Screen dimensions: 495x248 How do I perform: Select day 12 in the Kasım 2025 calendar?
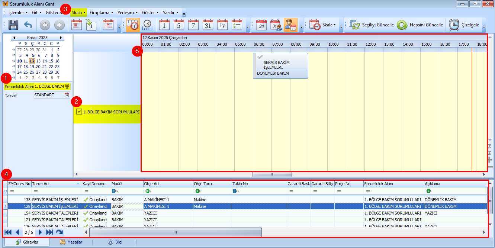click(32, 61)
